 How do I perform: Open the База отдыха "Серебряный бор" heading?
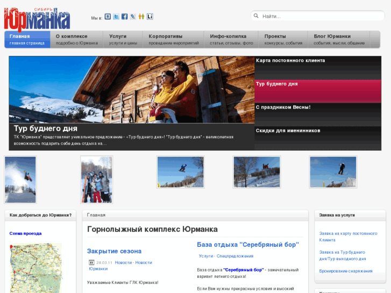248,245
